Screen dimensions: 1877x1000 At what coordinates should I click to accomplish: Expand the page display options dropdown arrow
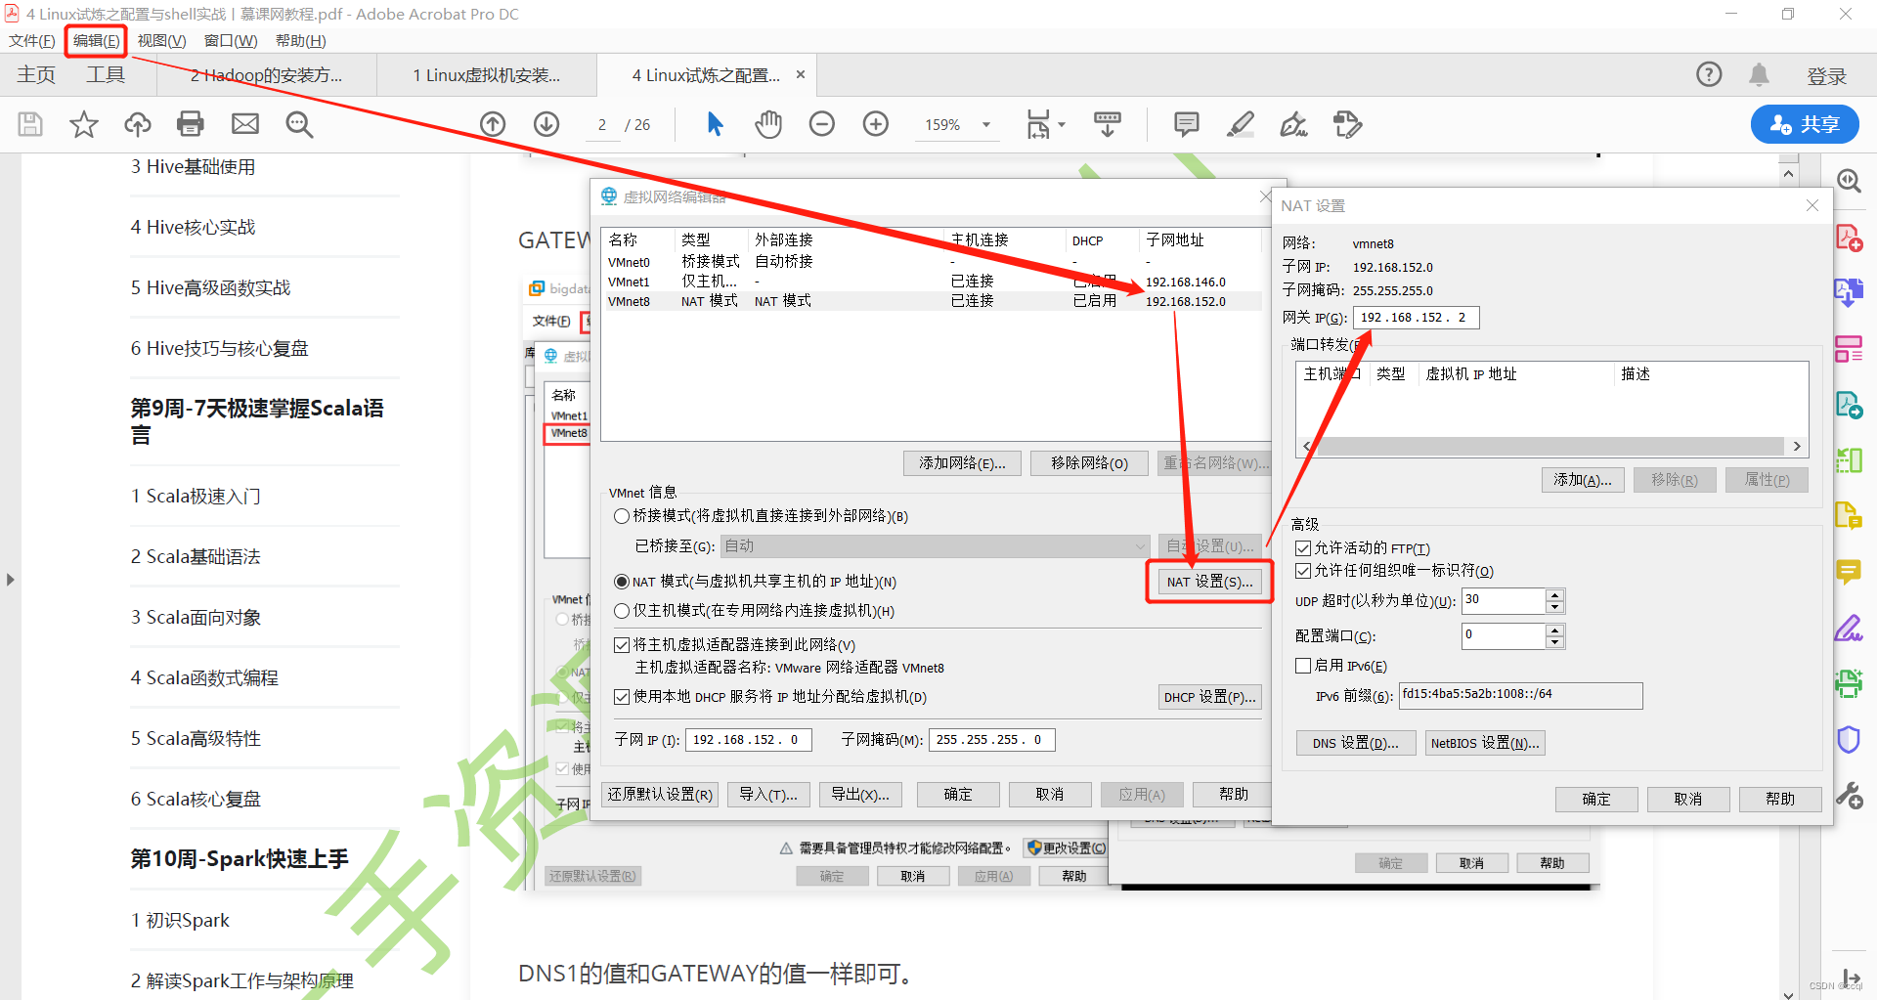[1062, 124]
